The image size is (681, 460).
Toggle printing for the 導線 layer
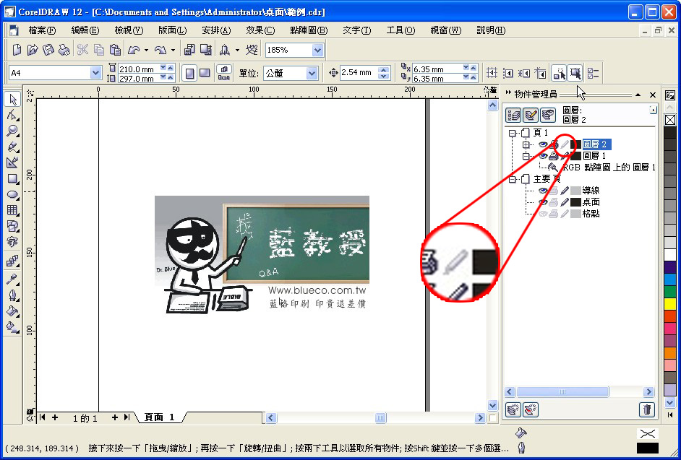click(554, 191)
